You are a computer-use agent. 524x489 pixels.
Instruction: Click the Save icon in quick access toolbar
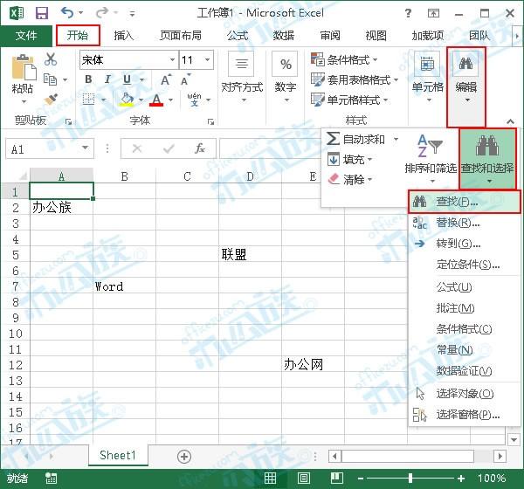pyautogui.click(x=42, y=13)
